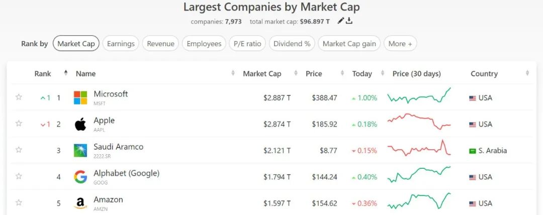The image size is (543, 215).
Task: Expand the More + ranking options
Action: pyautogui.click(x=400, y=44)
